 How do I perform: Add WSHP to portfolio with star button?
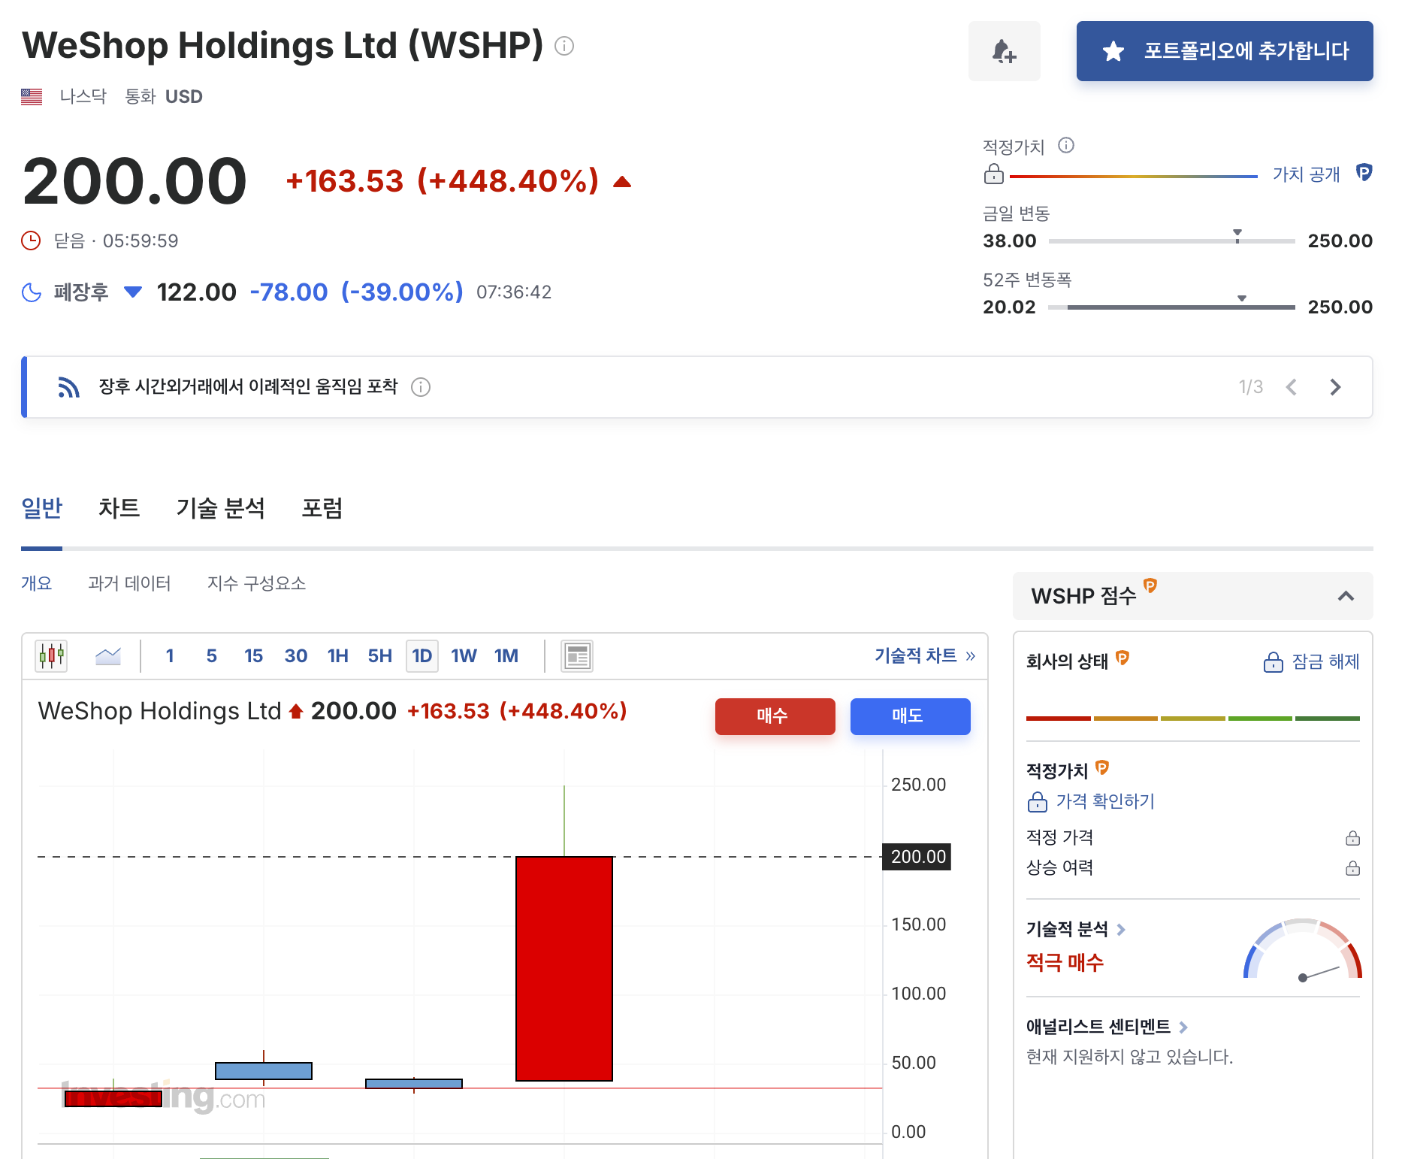pyautogui.click(x=1225, y=51)
